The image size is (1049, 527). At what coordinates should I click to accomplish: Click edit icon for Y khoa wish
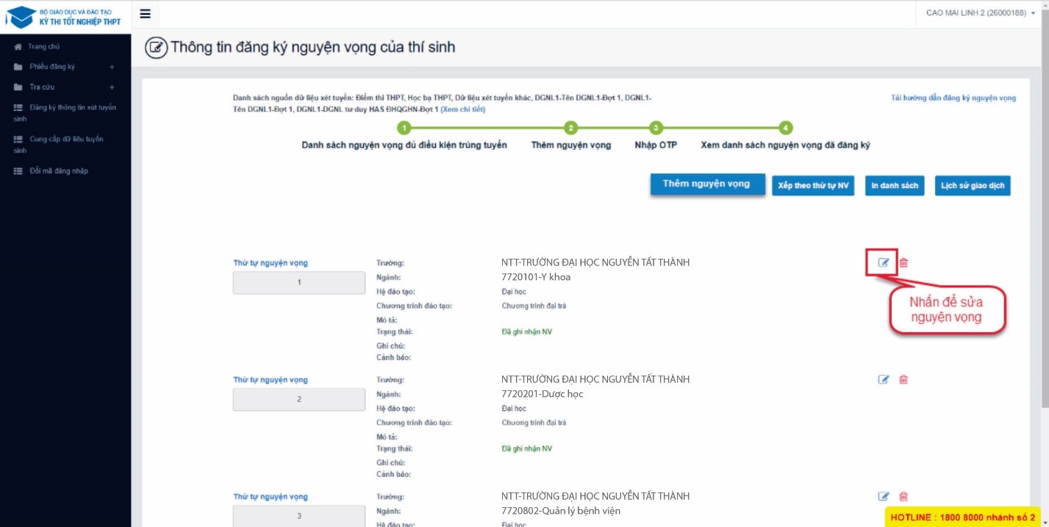click(x=884, y=262)
